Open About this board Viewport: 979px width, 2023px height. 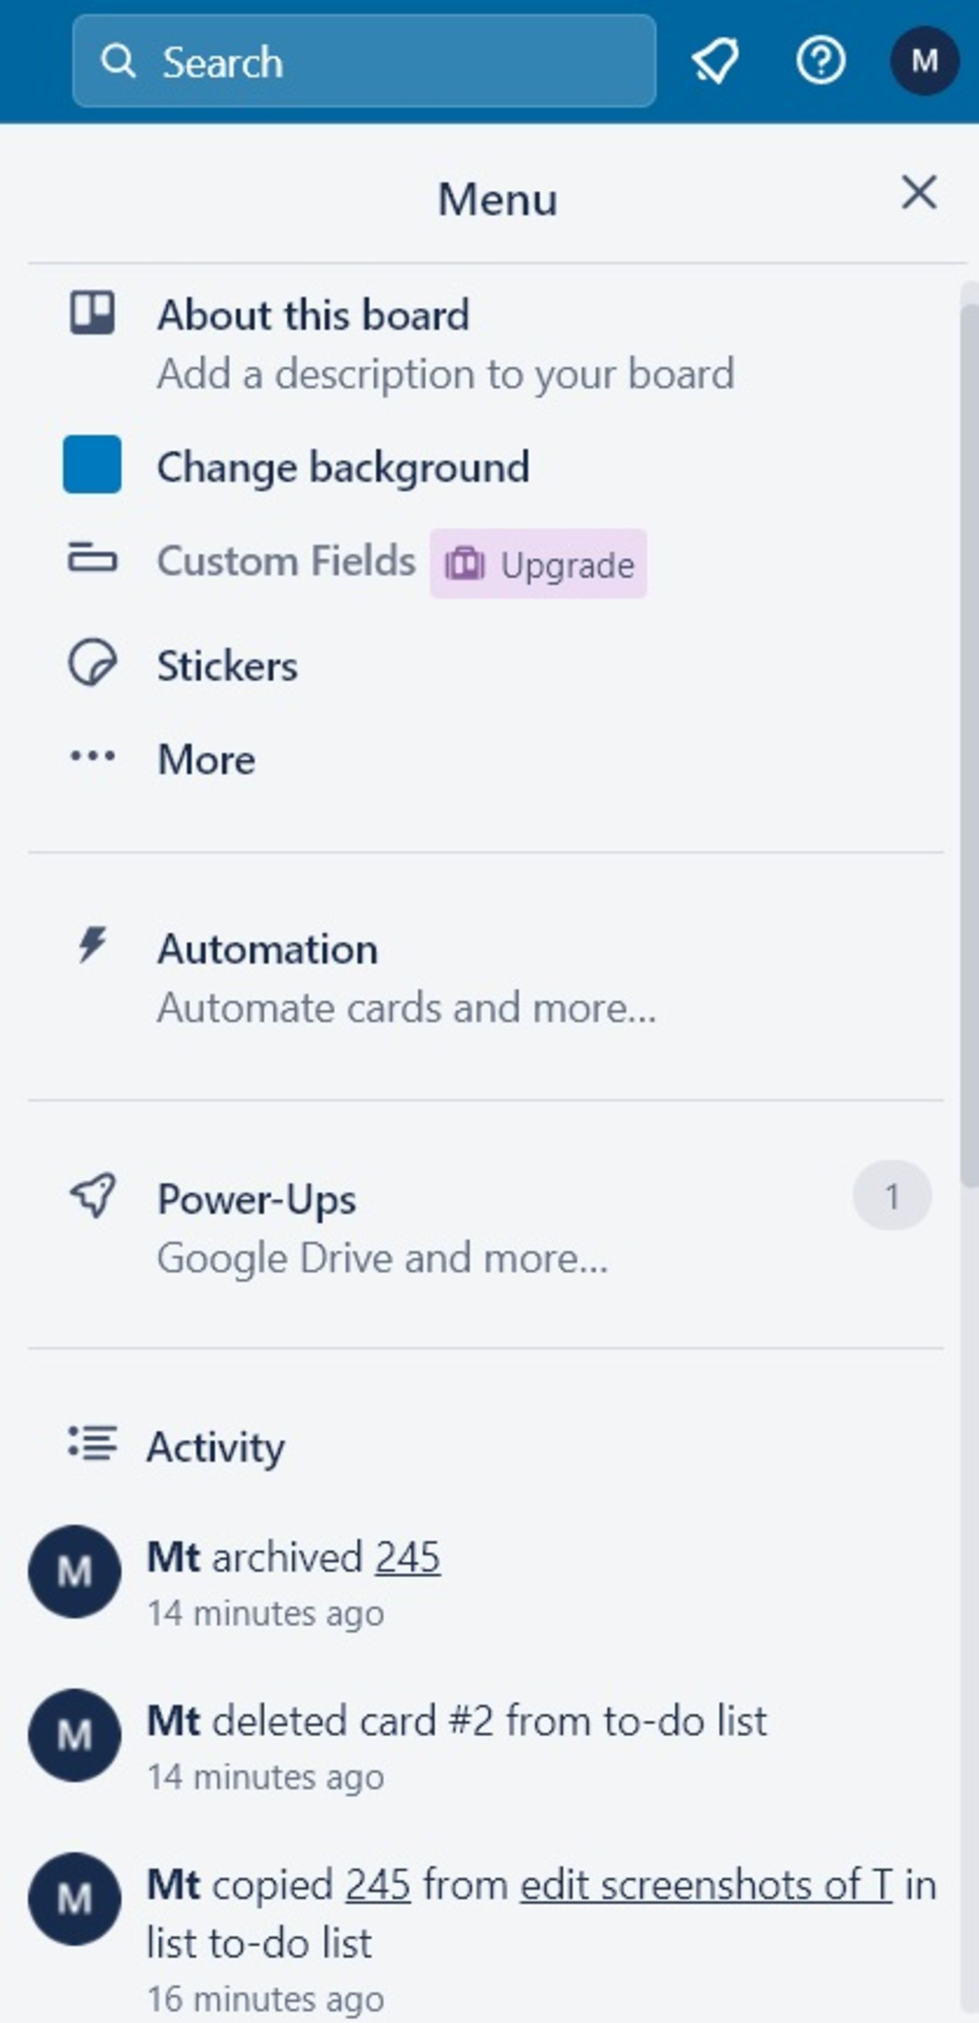tap(314, 316)
